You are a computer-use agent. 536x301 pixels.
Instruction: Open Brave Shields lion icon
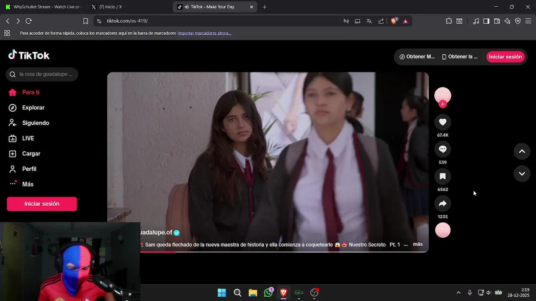(394, 21)
